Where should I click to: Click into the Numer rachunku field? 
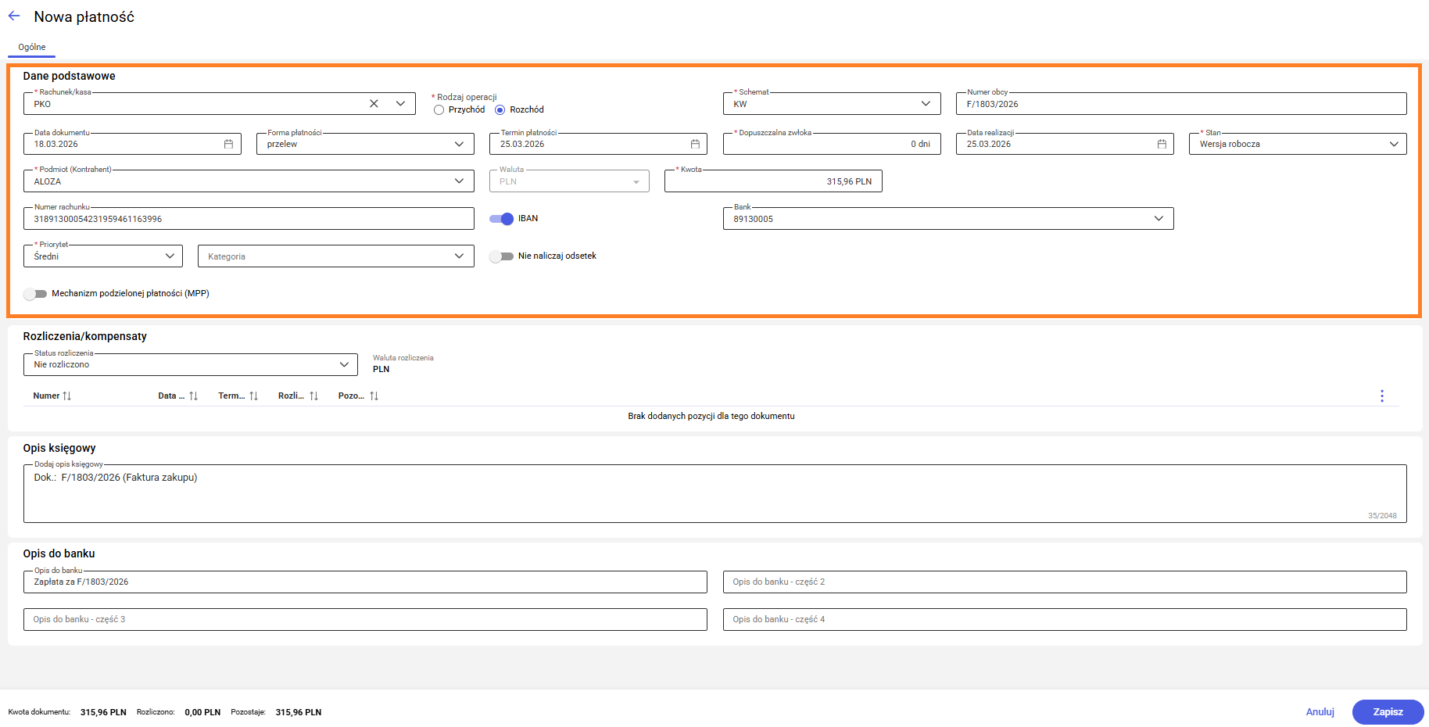[249, 219]
